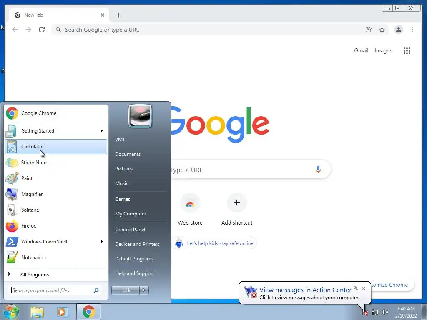Click the taskbar clock and date
The width and height of the screenshot is (427, 320).
coord(406,312)
